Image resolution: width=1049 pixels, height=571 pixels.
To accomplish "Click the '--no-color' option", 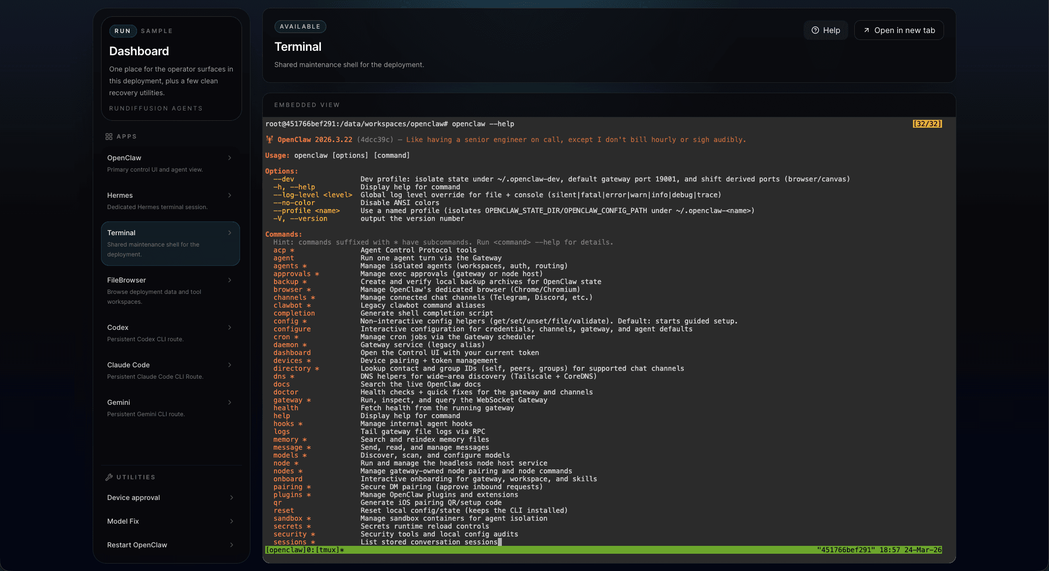I will tap(294, 203).
